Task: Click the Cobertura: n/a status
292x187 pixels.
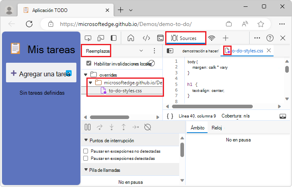Action: (235, 116)
